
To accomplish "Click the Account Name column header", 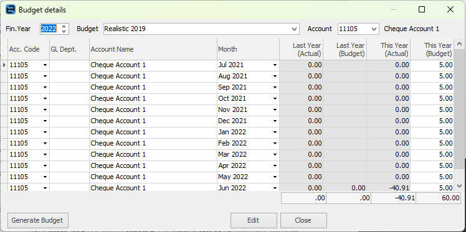I will tap(153, 49).
